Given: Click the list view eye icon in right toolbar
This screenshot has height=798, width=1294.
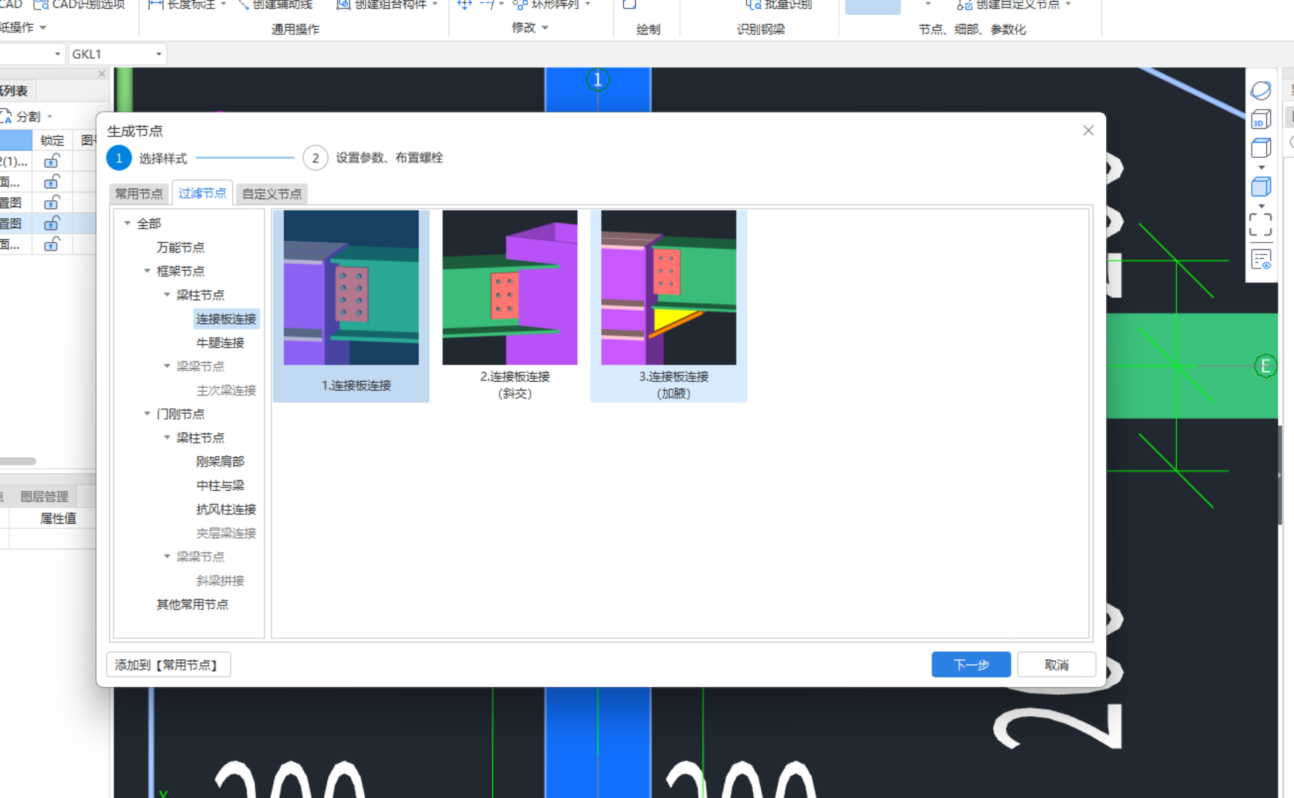Looking at the screenshot, I should click(x=1261, y=259).
